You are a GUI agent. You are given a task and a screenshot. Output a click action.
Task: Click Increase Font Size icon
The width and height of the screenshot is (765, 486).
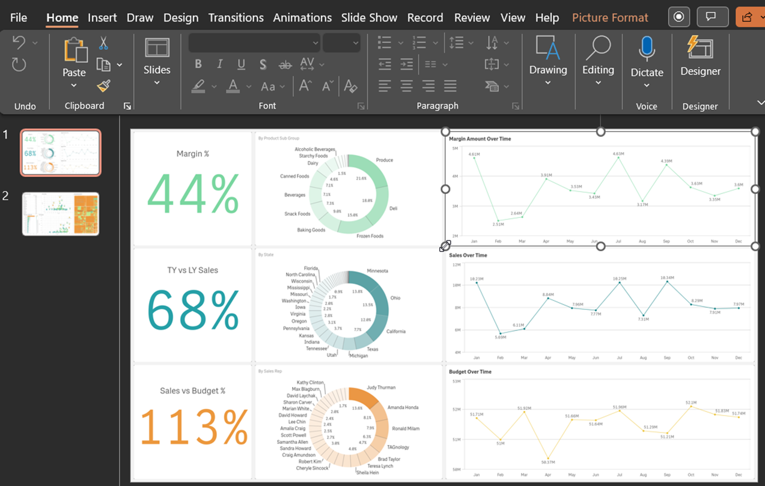point(305,86)
